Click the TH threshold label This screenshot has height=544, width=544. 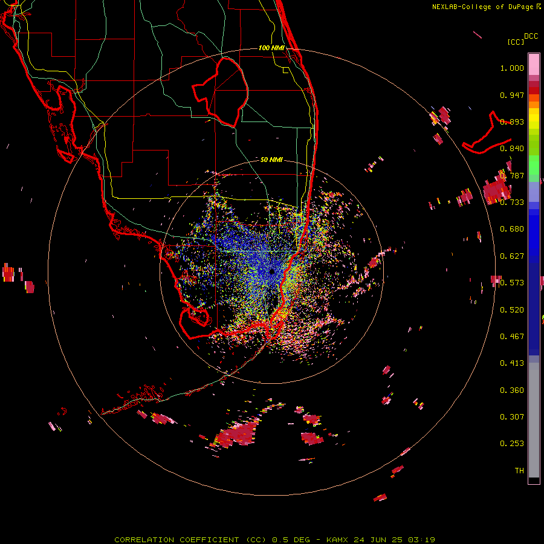pyautogui.click(x=519, y=471)
